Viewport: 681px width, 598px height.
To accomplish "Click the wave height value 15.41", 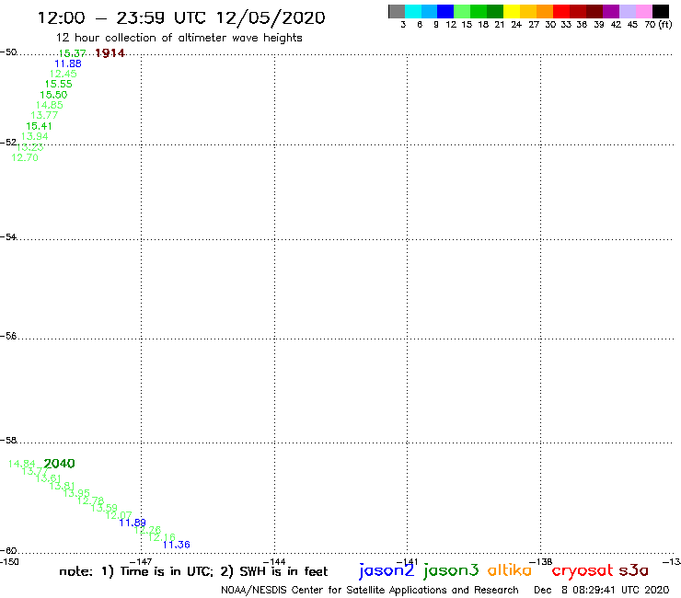I will point(39,126).
